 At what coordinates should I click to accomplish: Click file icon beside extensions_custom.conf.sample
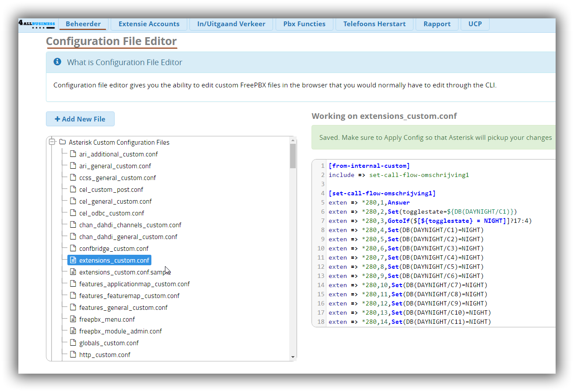73,272
